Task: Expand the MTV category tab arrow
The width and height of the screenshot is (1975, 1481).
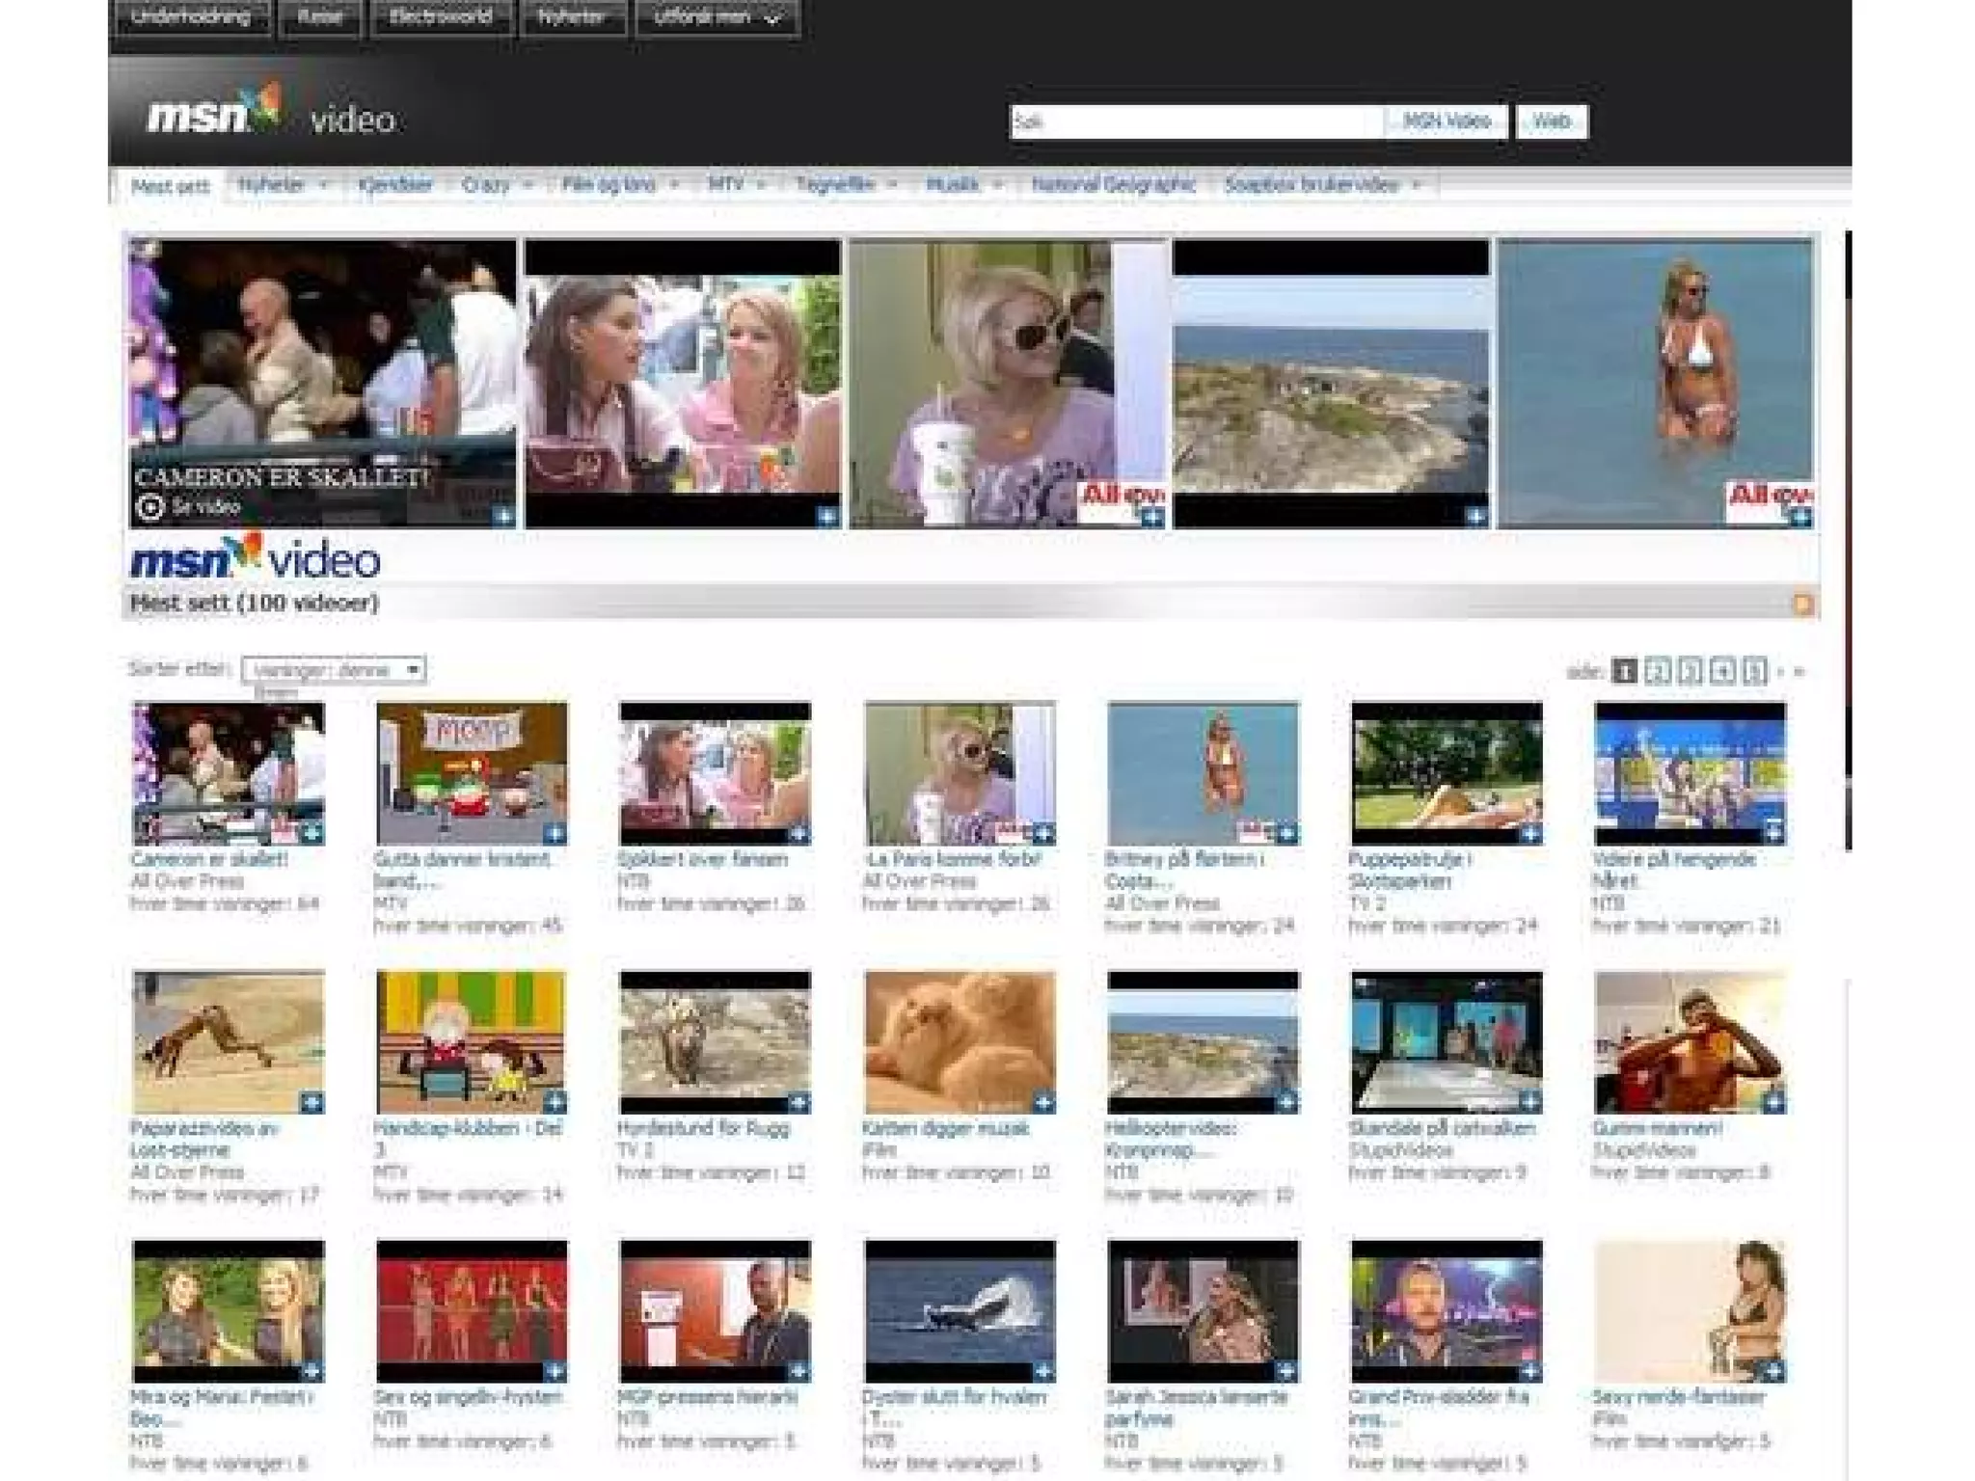Action: point(761,184)
